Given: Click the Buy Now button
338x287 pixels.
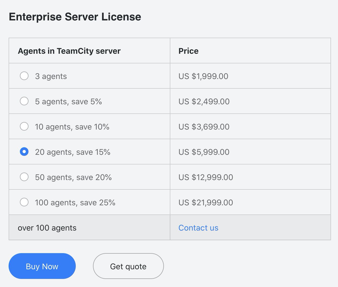Looking at the screenshot, I should 42,266.
